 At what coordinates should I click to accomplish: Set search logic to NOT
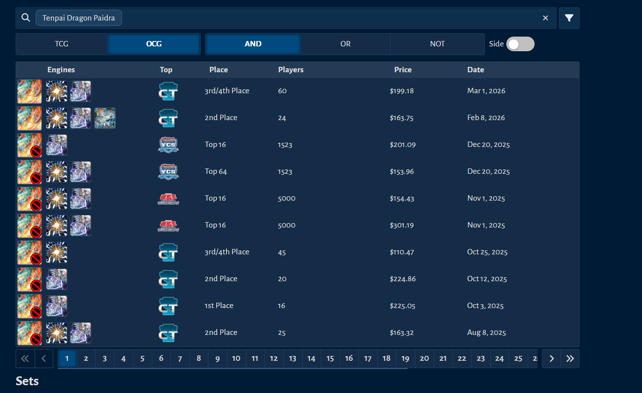click(x=437, y=44)
